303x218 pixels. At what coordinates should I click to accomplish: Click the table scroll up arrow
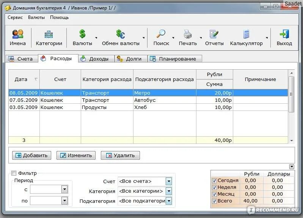click(291, 73)
